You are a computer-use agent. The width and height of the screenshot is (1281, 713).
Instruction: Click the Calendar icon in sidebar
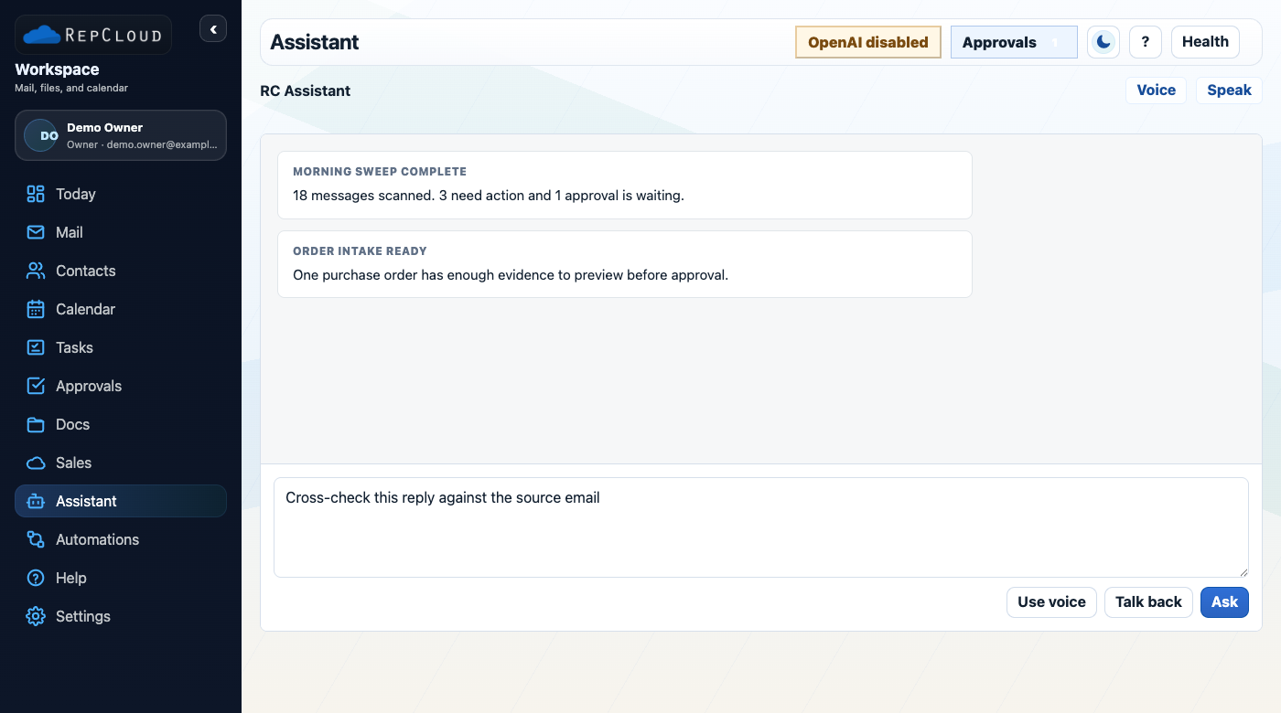coord(36,309)
